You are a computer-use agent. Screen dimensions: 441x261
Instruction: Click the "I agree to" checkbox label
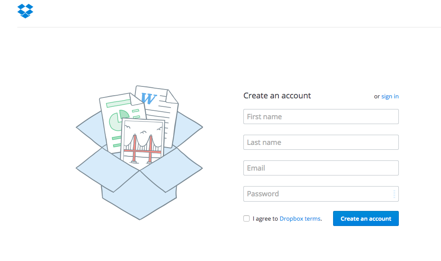(x=265, y=218)
